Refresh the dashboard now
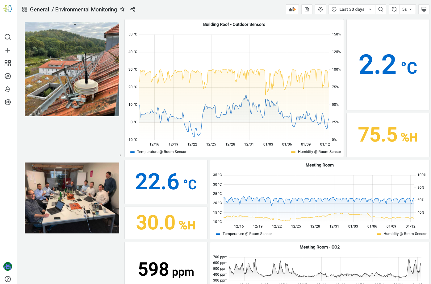This screenshot has width=431, height=284. 394,9
